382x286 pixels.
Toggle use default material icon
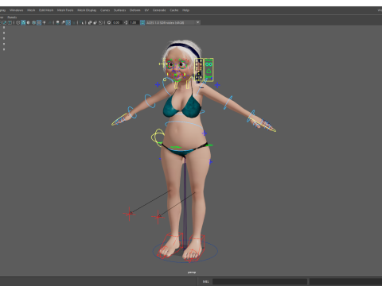(29, 22)
